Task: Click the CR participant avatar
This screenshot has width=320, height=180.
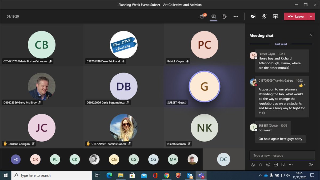Action: coord(35,159)
